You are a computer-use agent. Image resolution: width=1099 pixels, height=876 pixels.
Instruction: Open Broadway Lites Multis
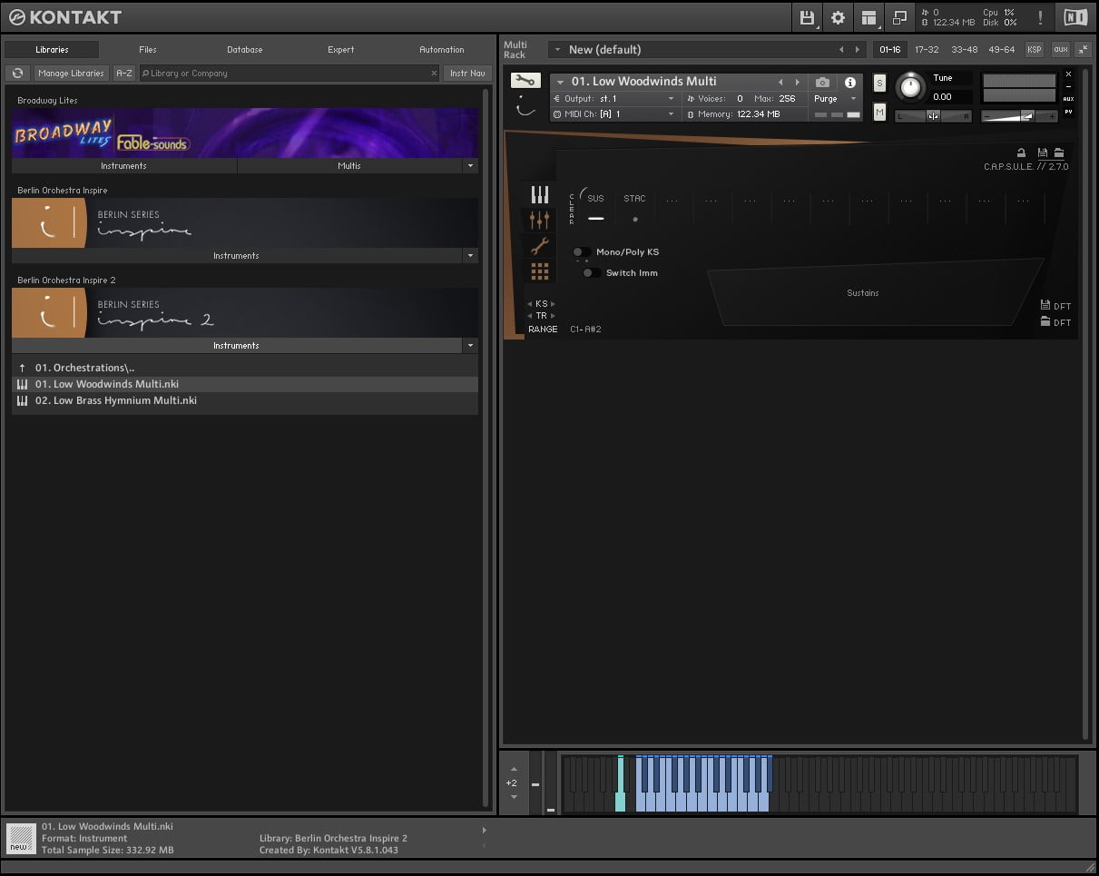coord(349,166)
